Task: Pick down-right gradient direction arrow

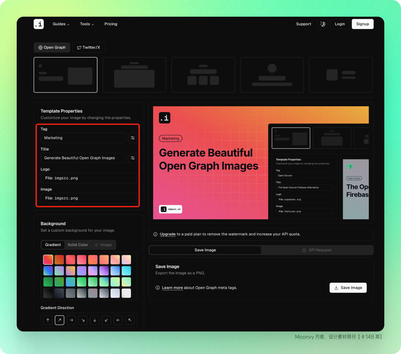Action: [x=83, y=320]
